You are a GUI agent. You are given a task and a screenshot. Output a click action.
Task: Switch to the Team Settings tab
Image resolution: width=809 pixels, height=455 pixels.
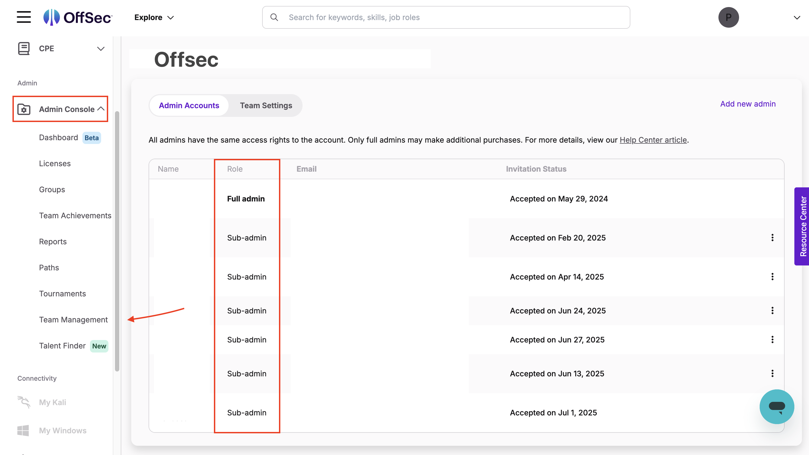266,105
